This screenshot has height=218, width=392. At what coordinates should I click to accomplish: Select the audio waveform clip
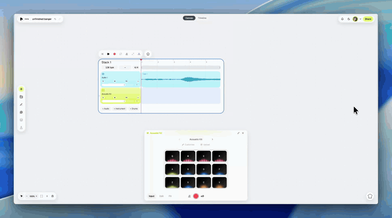click(x=181, y=79)
